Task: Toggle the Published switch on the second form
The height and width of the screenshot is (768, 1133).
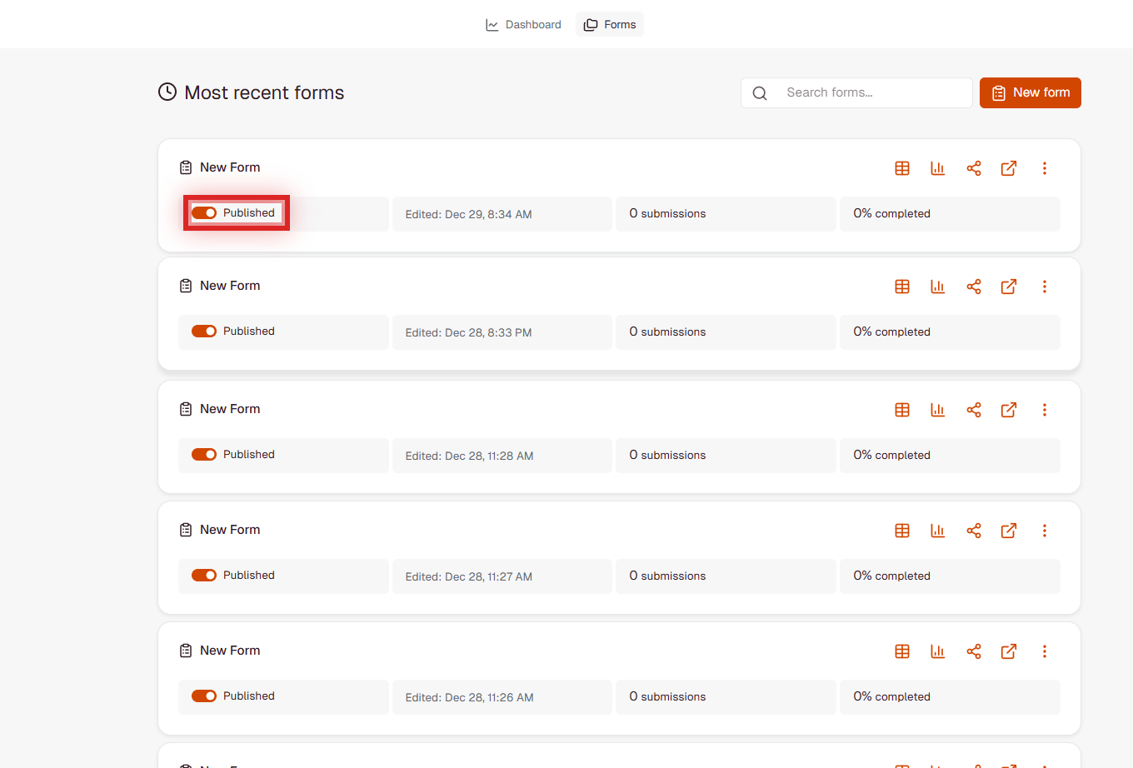Action: pos(204,331)
